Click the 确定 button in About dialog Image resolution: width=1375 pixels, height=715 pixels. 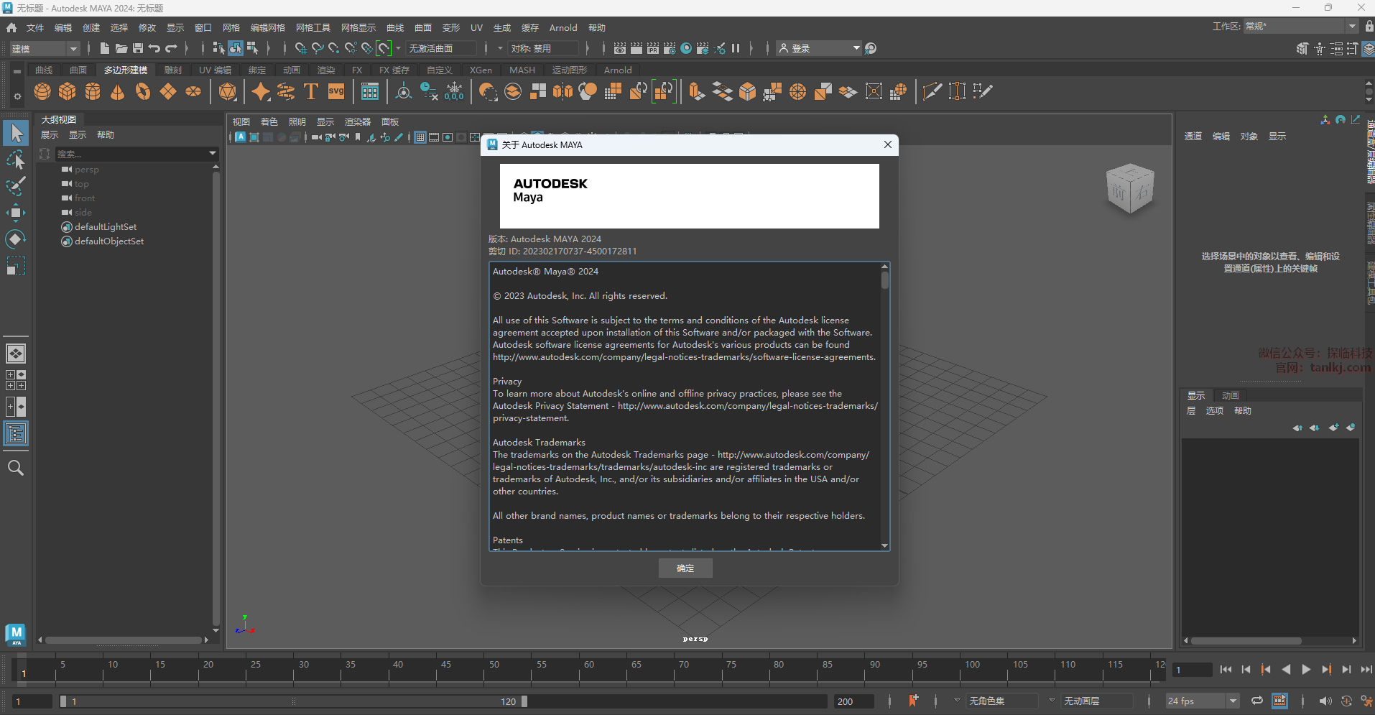(685, 568)
